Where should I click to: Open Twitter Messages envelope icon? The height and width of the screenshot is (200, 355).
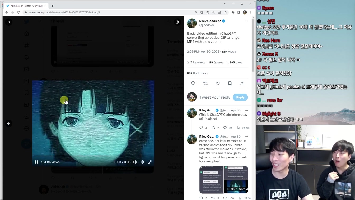pyautogui.click(x=26, y=69)
